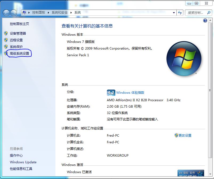Open 操作中心

tap(16, 155)
